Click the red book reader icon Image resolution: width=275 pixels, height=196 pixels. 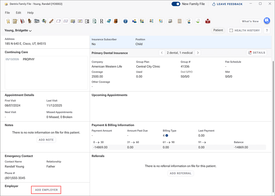(208, 21)
